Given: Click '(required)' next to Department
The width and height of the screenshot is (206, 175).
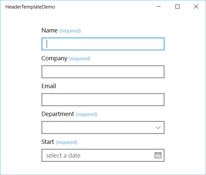Looking at the screenshot, I should click(x=87, y=114).
